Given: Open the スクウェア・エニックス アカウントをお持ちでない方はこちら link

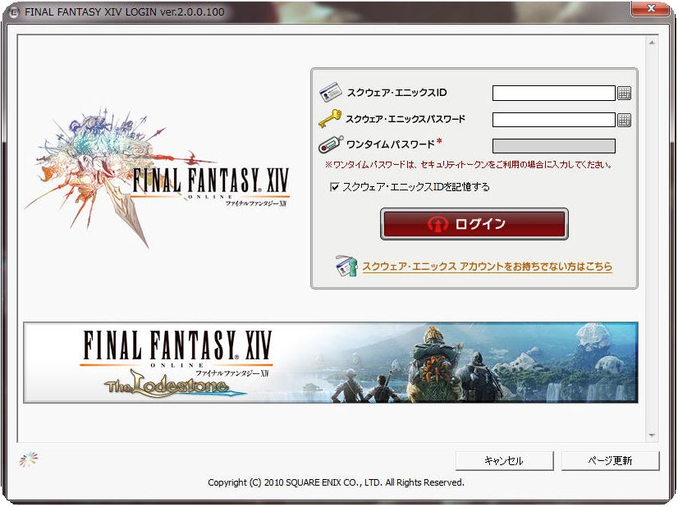Looking at the screenshot, I should 488,267.
